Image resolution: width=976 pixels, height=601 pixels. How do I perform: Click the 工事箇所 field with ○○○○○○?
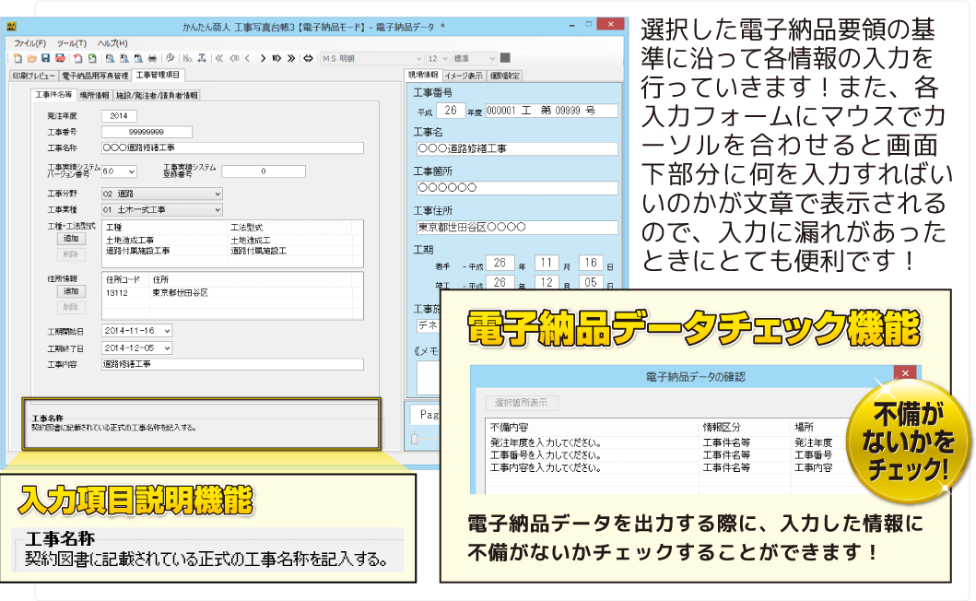pyautogui.click(x=517, y=188)
